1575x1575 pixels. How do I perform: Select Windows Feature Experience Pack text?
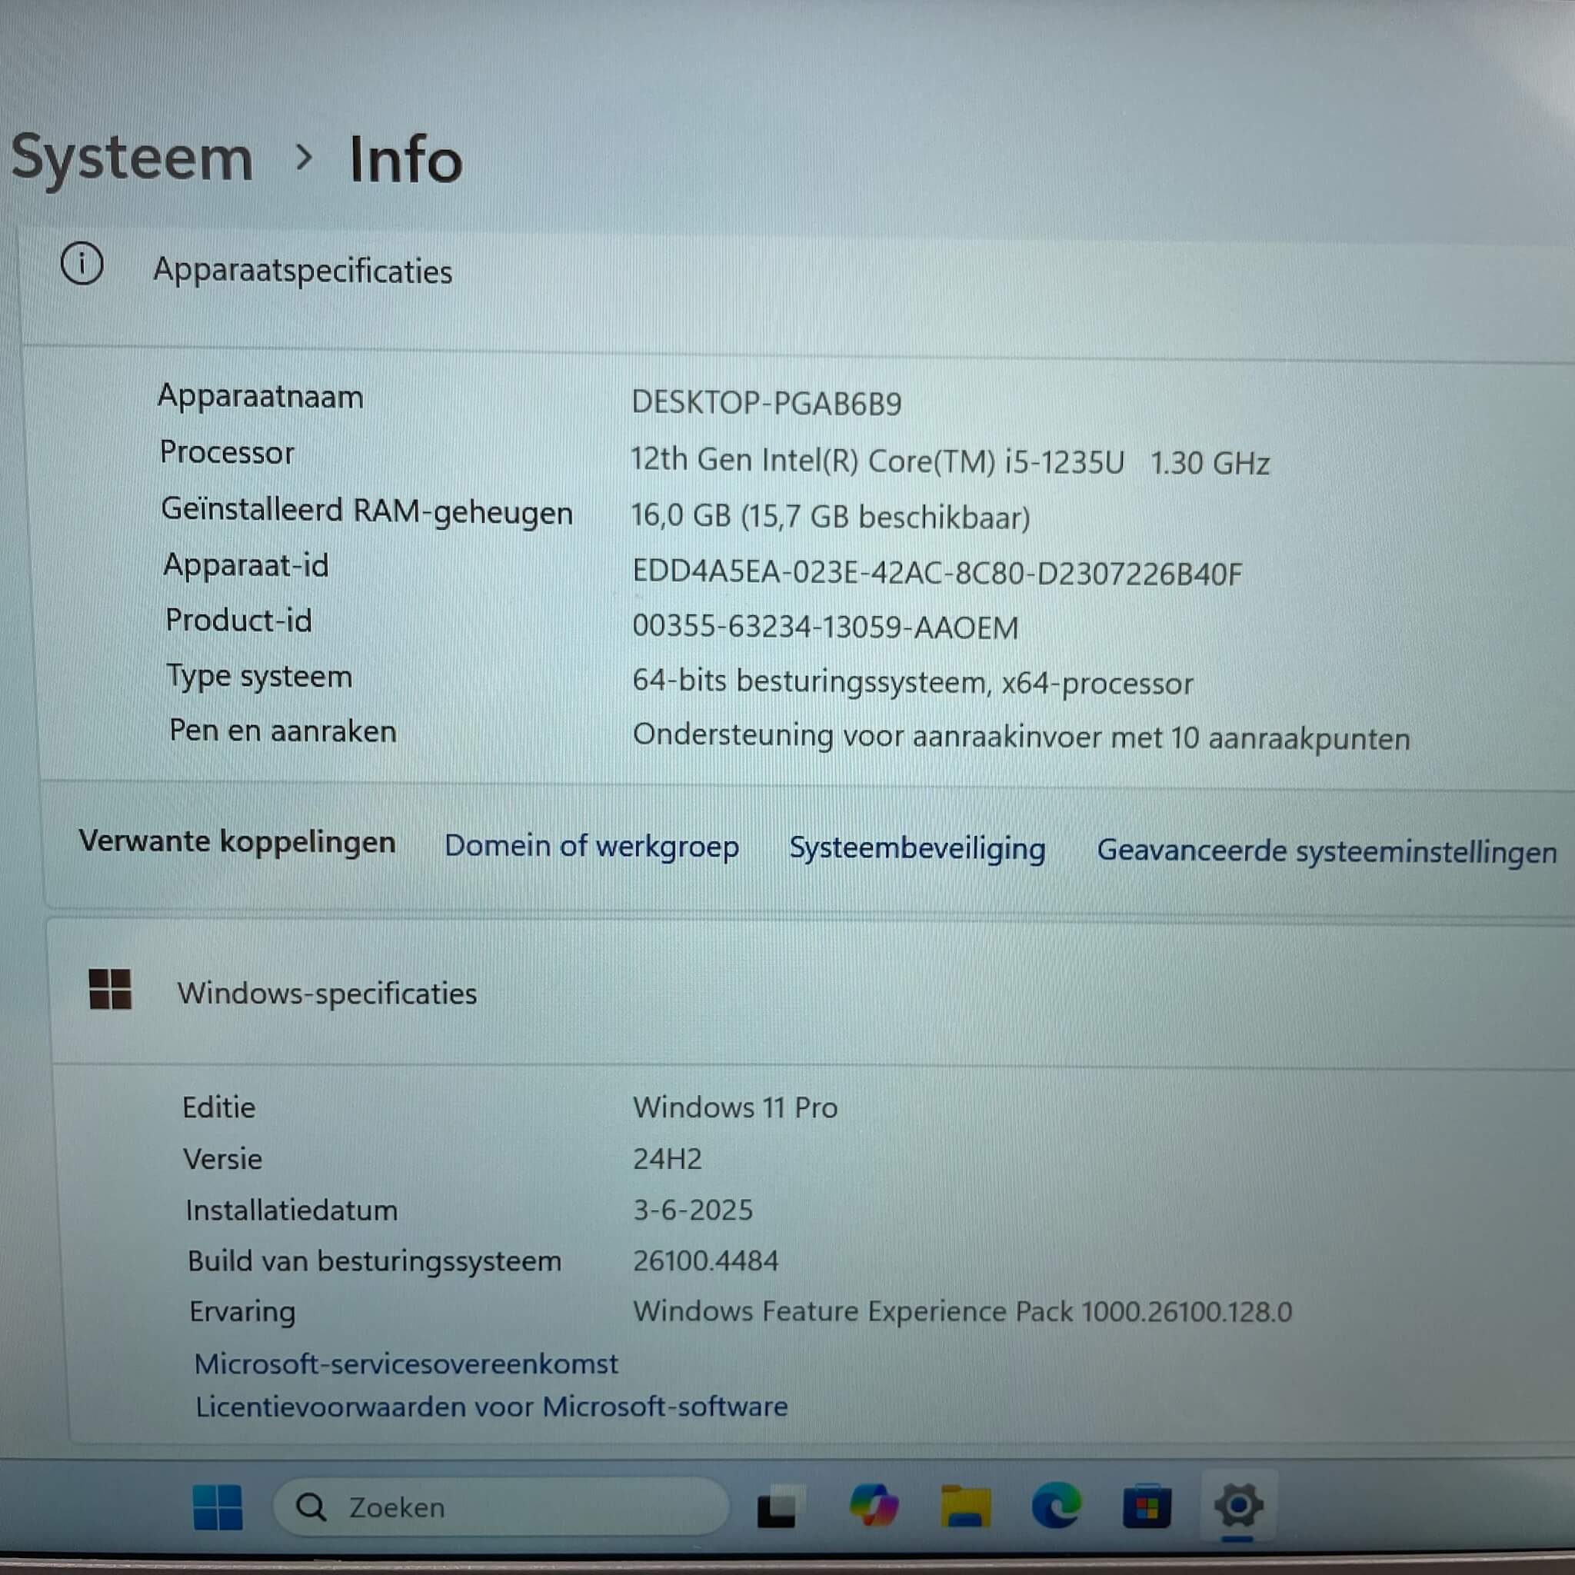point(962,1312)
